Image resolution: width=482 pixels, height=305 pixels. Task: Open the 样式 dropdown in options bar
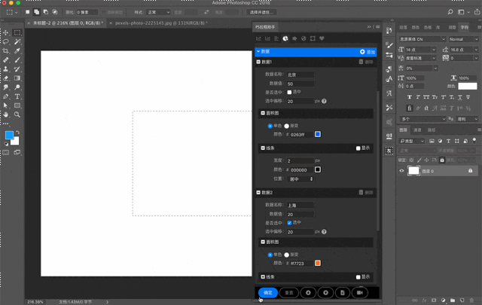coord(158,12)
